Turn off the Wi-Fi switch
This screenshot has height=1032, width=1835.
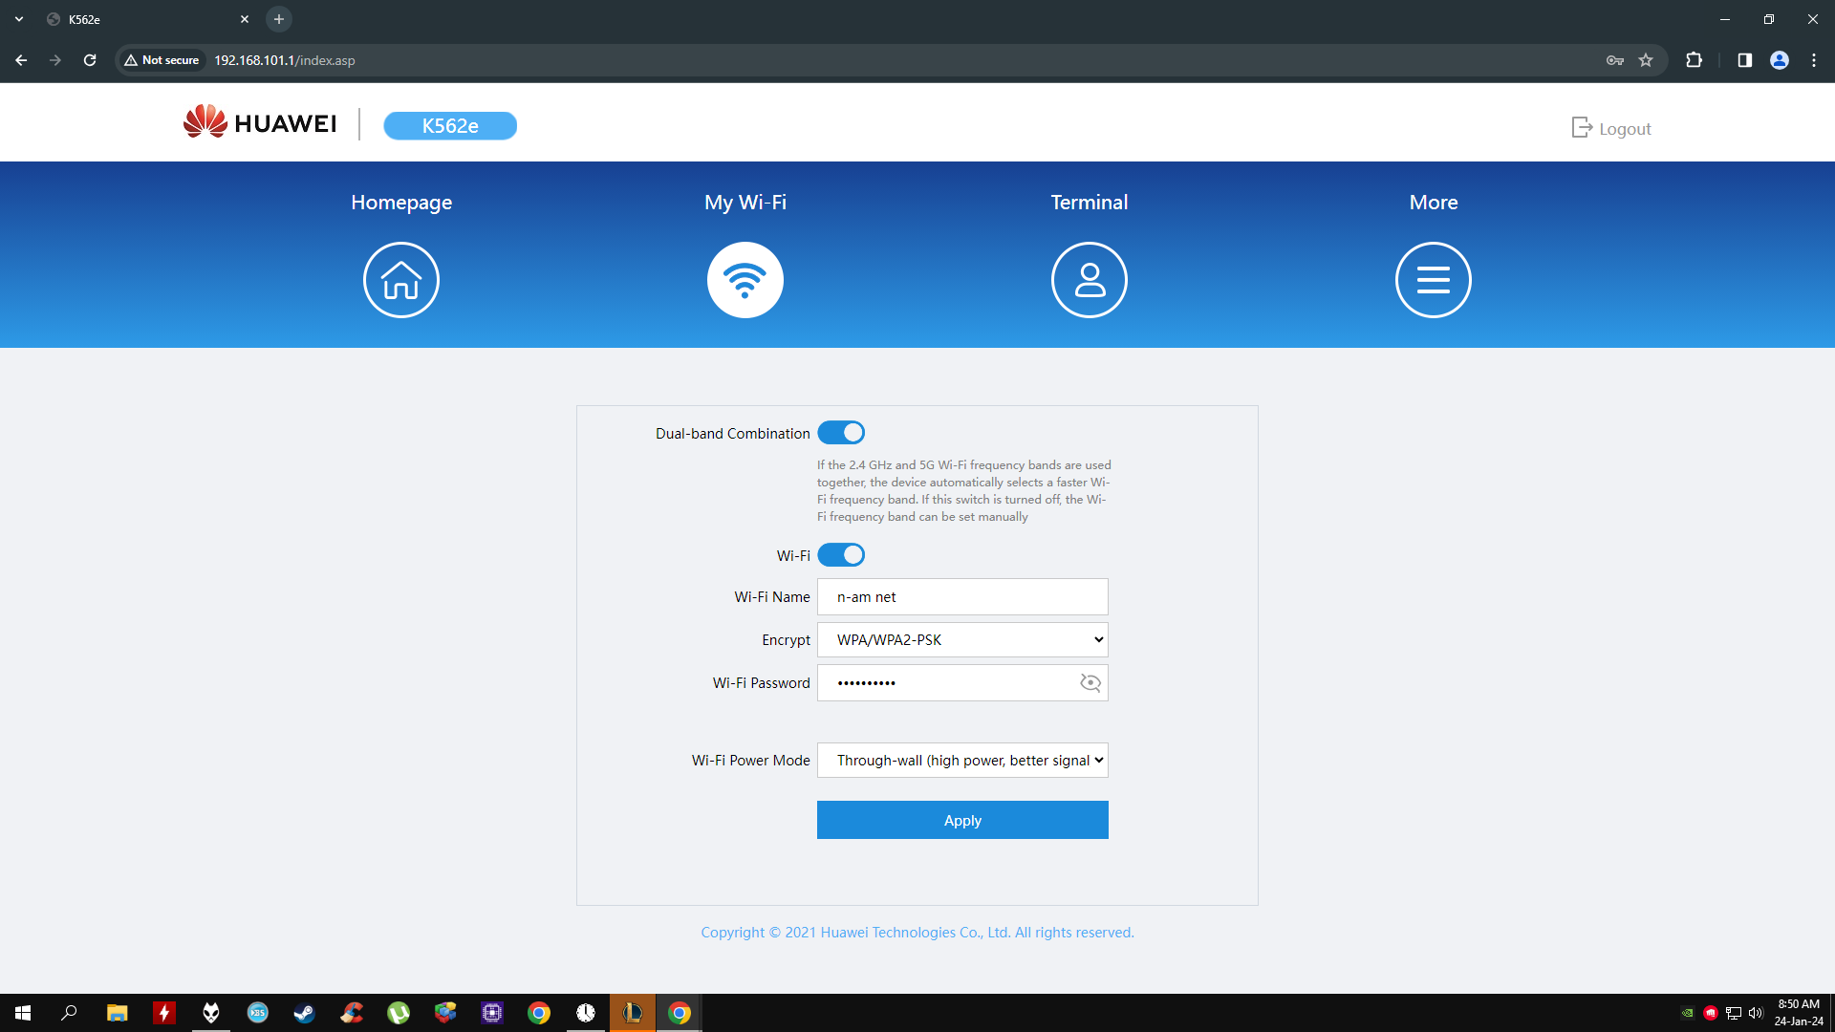coord(841,555)
